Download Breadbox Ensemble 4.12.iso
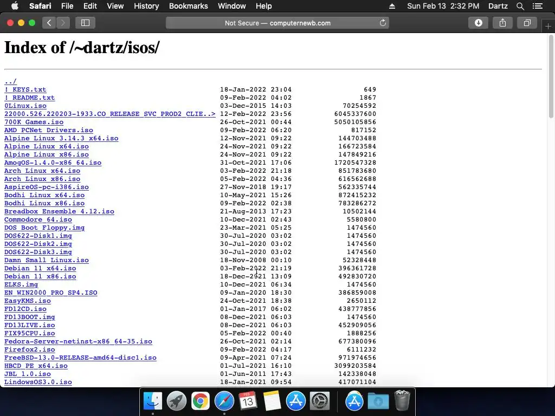 click(x=59, y=212)
